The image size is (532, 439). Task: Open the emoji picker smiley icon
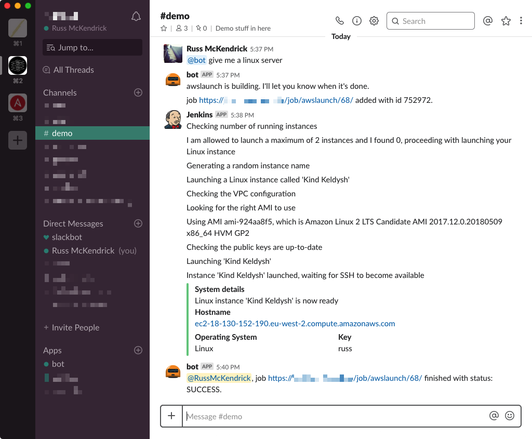[510, 416]
